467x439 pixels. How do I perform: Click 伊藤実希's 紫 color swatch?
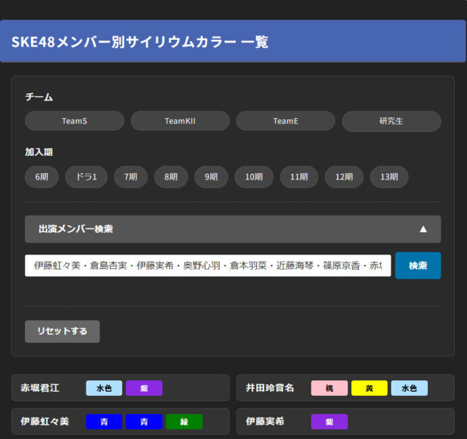[329, 421]
